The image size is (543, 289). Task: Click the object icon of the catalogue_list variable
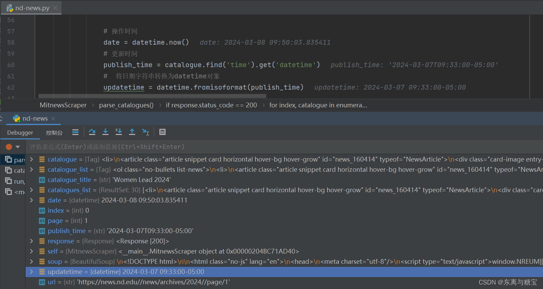pos(42,169)
